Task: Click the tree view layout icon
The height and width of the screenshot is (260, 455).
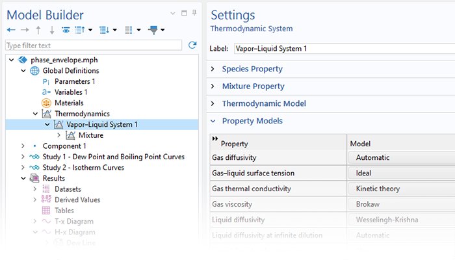Action: click(129, 30)
